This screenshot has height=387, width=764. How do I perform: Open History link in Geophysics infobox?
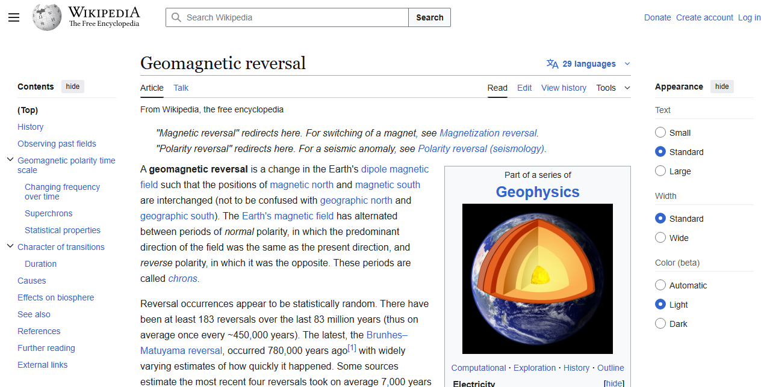click(577, 368)
